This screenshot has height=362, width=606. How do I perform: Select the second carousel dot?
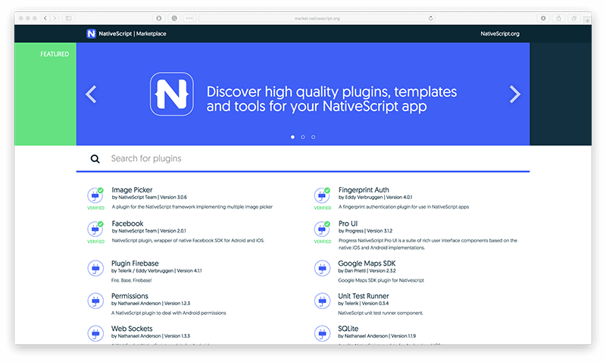[x=303, y=137]
